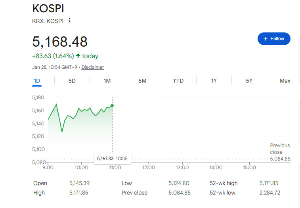Select the Max range tab

285,81
